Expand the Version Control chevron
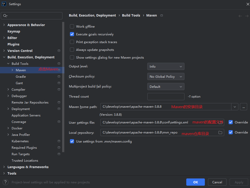This screenshot has height=188, width=250. click(4, 51)
